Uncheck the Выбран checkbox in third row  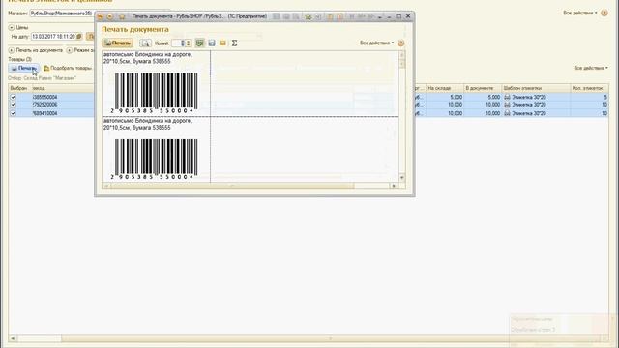(13, 113)
